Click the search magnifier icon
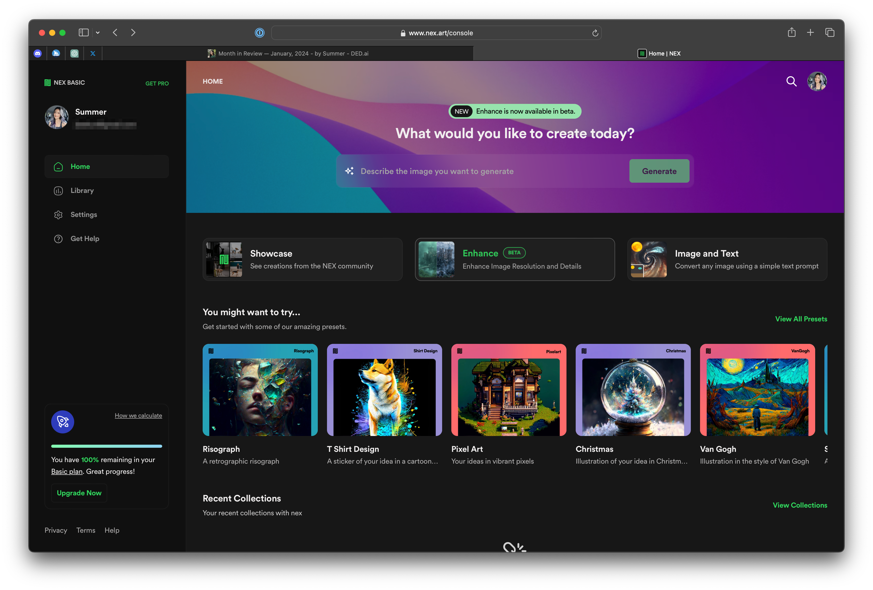This screenshot has width=873, height=590. click(x=791, y=82)
